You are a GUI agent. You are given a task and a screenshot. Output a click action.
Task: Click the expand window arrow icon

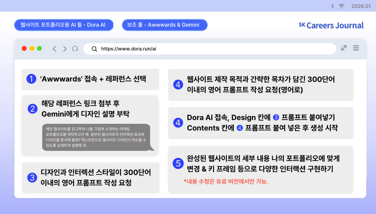pyautogui.click(x=344, y=48)
